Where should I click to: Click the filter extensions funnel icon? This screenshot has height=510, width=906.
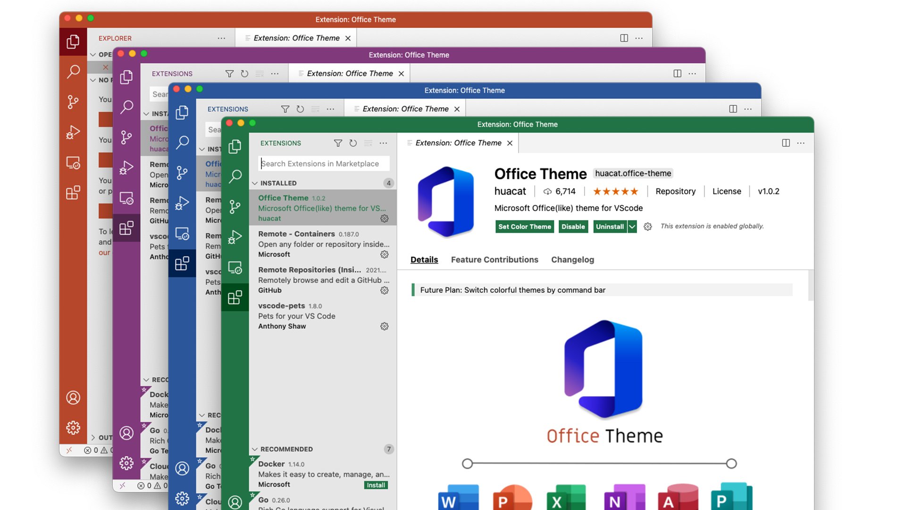[x=338, y=143]
